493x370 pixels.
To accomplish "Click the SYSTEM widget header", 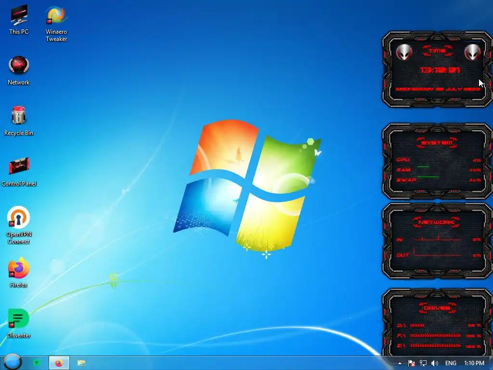I will tap(437, 143).
